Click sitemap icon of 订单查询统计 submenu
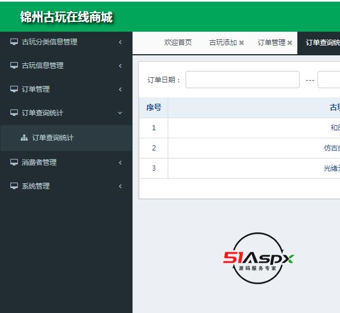The height and width of the screenshot is (313, 340). [24, 138]
